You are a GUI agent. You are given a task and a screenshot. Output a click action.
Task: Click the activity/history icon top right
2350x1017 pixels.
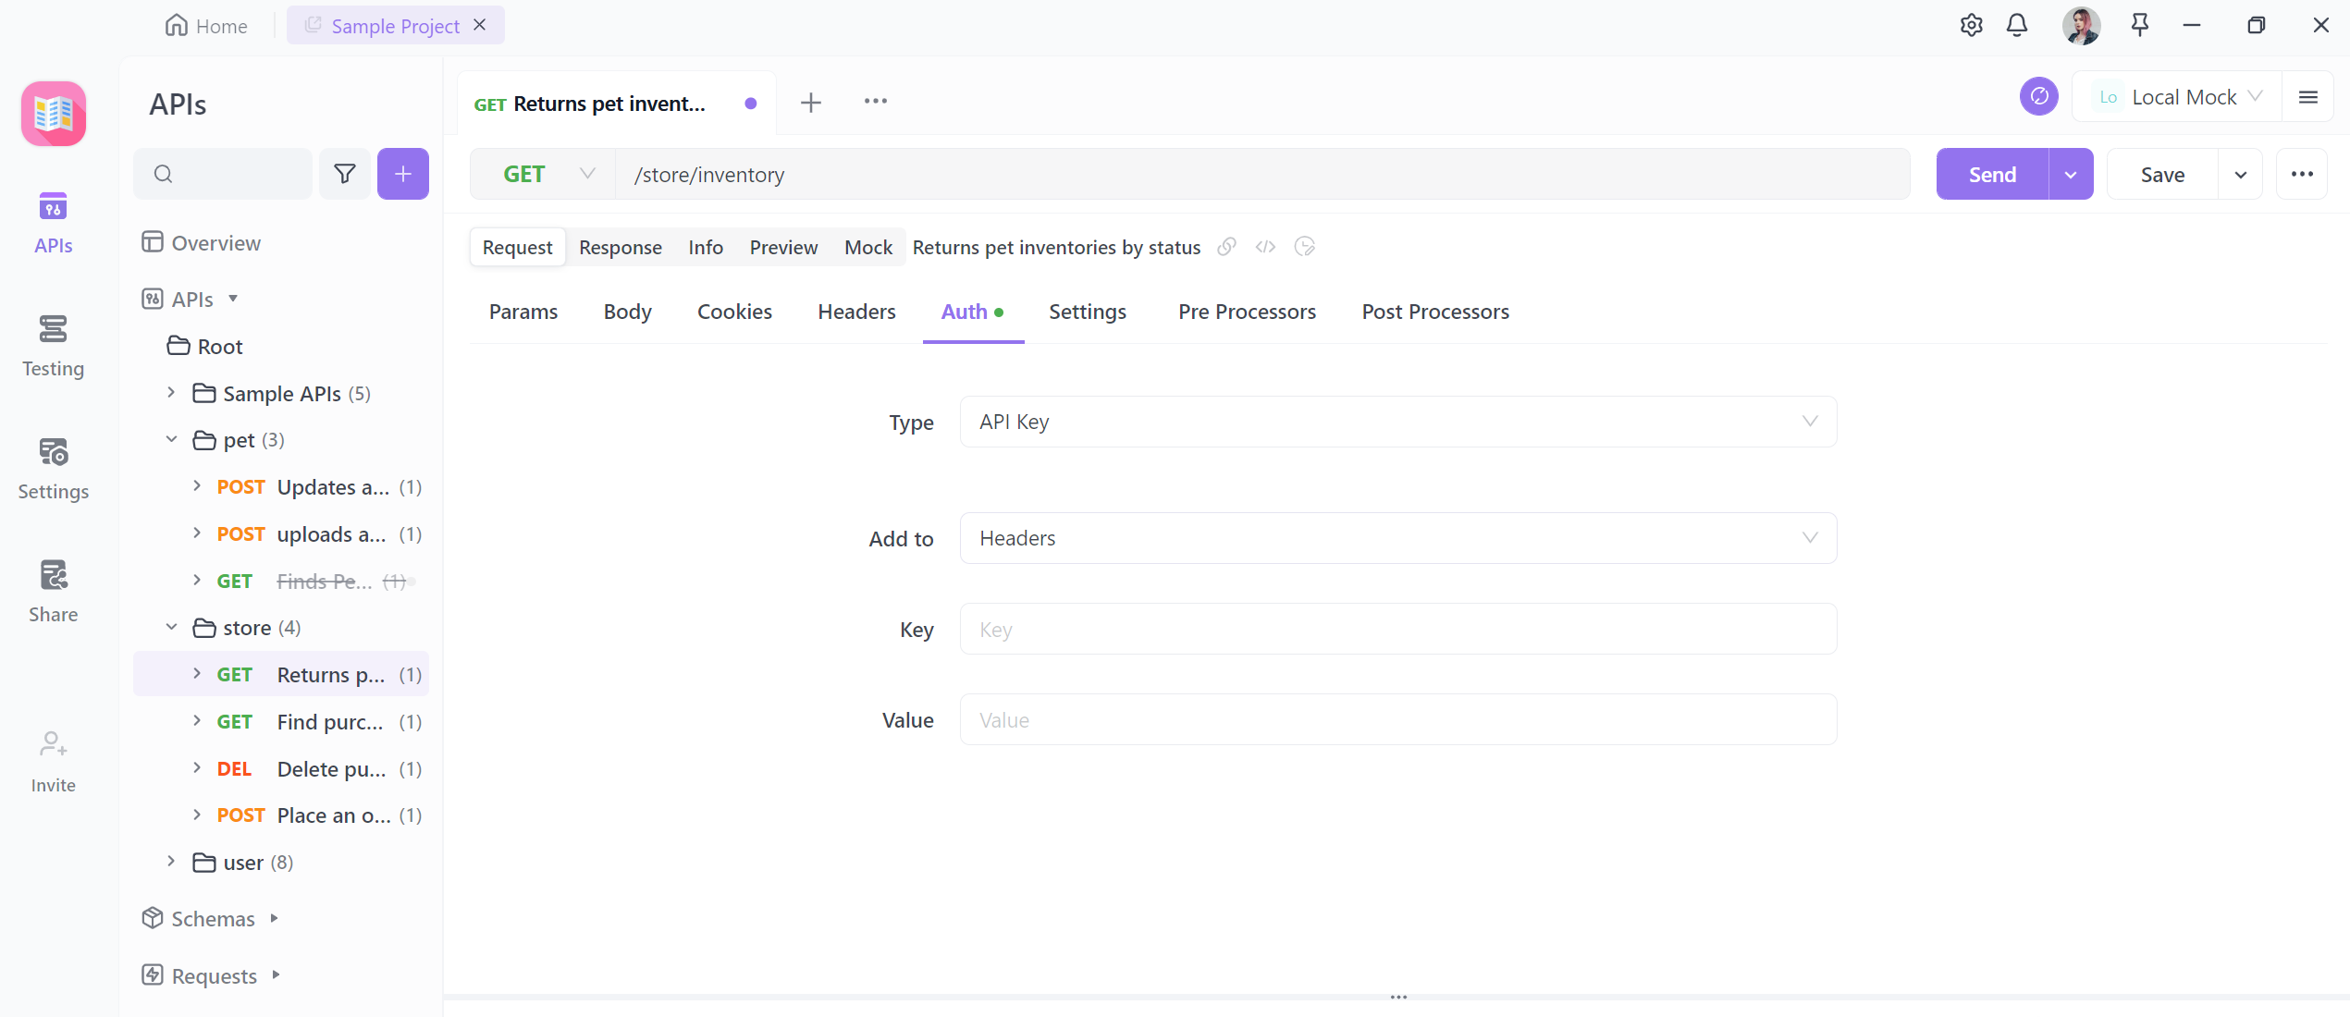point(2040,97)
